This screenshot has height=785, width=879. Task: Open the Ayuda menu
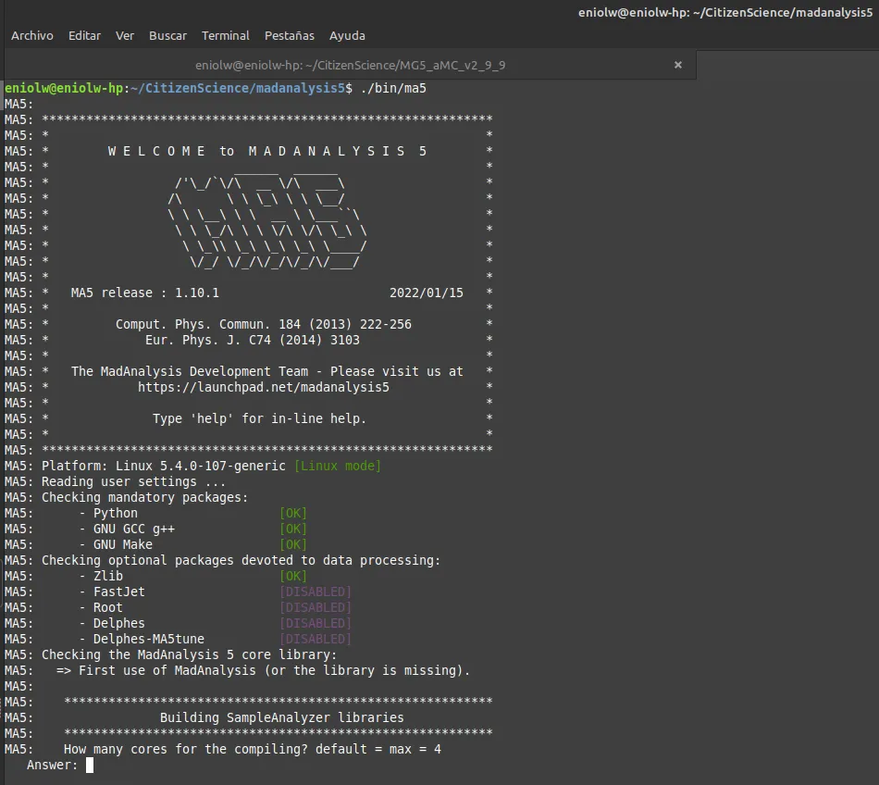(x=347, y=35)
